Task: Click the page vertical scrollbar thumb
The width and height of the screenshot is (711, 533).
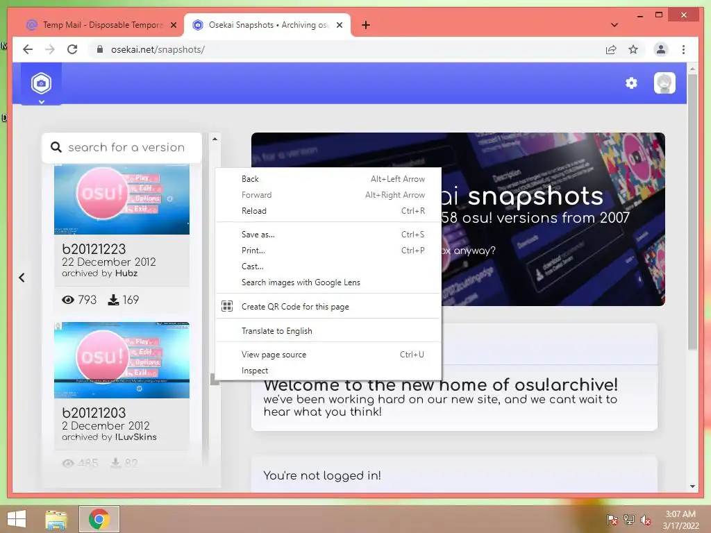Action: click(x=692, y=212)
